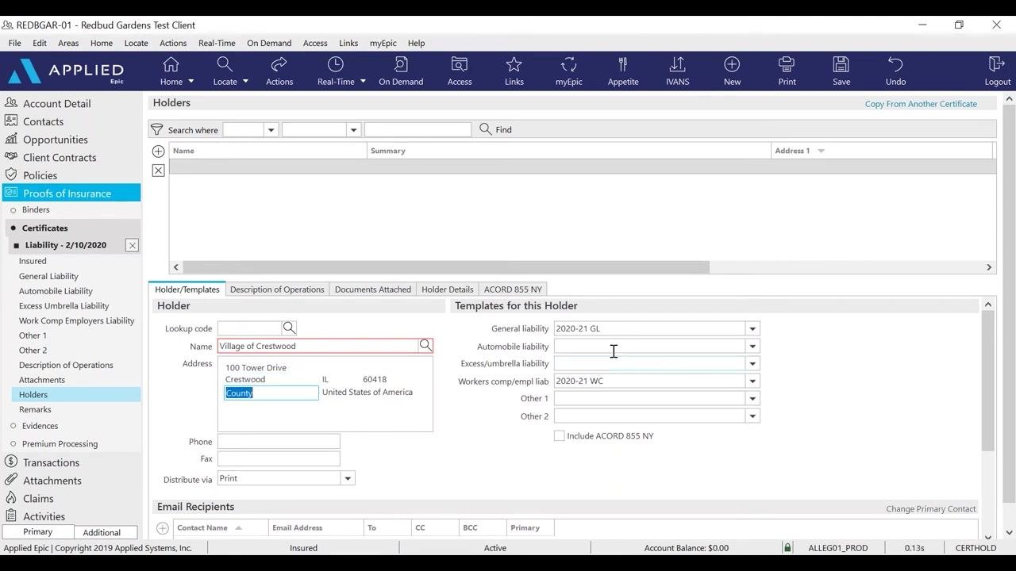Open the Home toolbar icon
The width and height of the screenshot is (1016, 571).
tap(171, 64)
